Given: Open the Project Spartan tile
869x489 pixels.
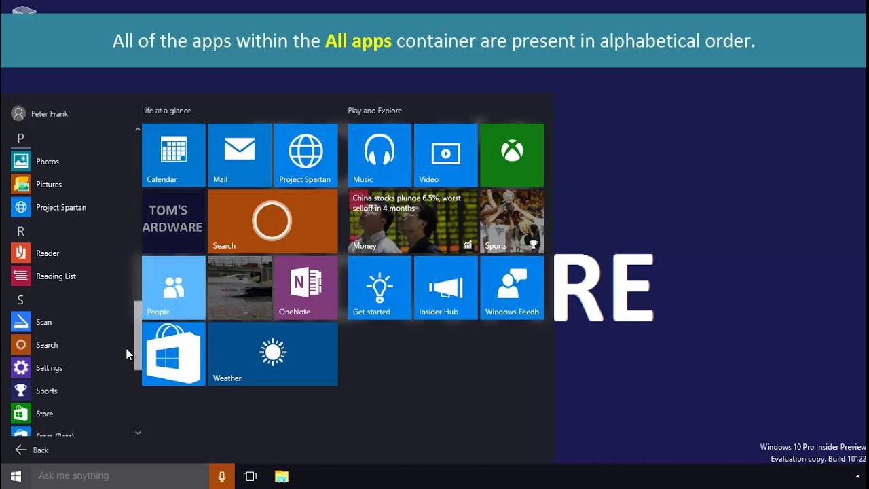Looking at the screenshot, I should pyautogui.click(x=306, y=155).
